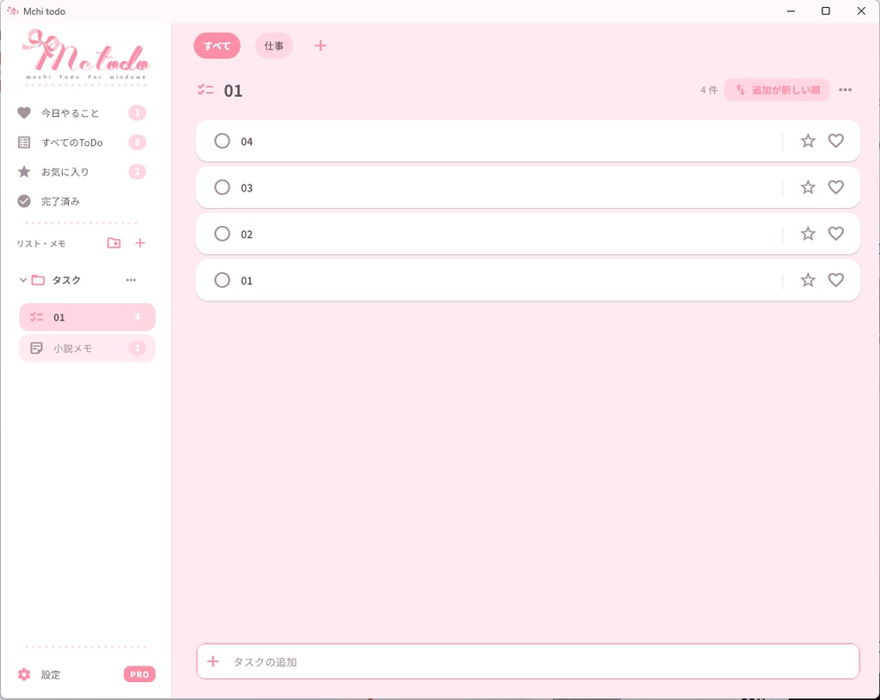Screen dimensions: 880x700
Task: Add a new list with plus icon
Action: coord(140,243)
